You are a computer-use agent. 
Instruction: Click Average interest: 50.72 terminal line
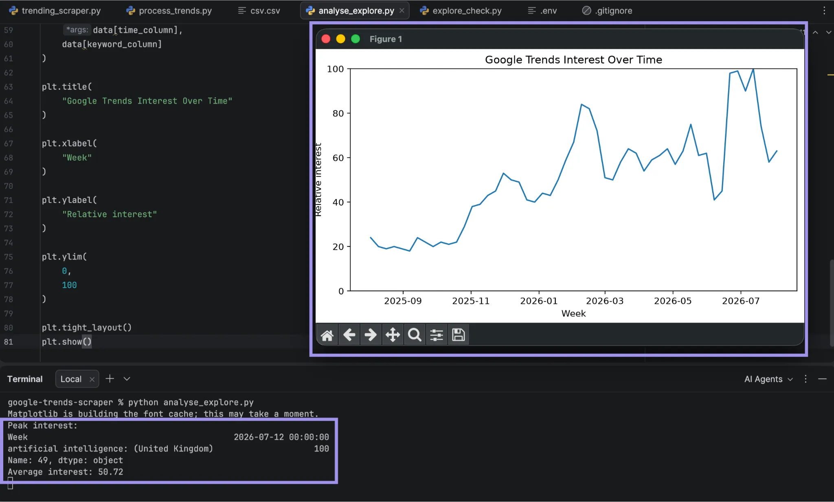tap(65, 472)
